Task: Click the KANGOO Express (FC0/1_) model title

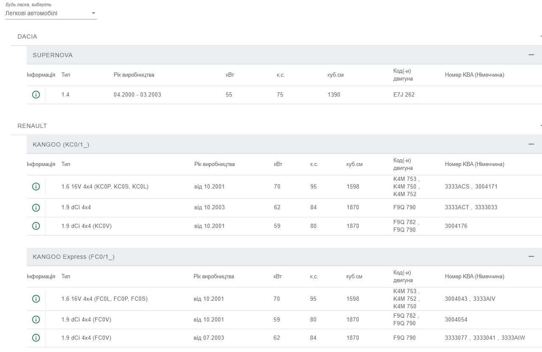Action: tap(74, 257)
